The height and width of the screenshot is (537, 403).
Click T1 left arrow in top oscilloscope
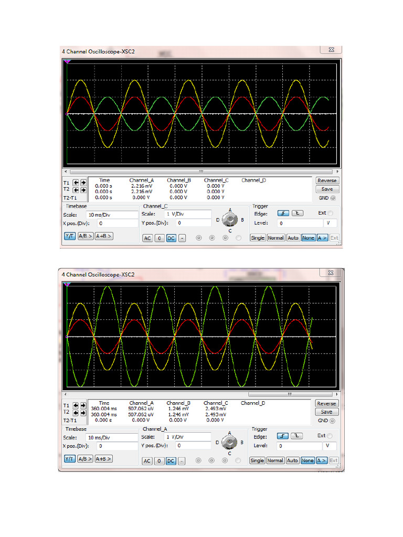tap(76, 183)
